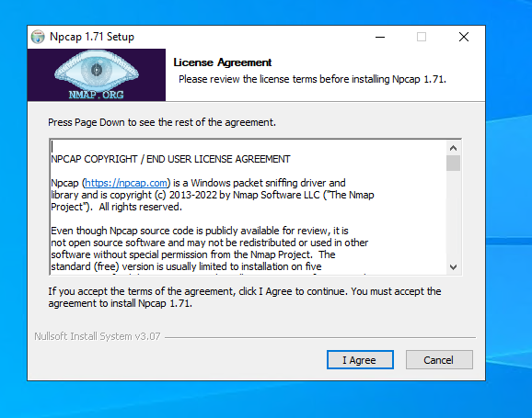Image resolution: width=532 pixels, height=418 pixels.
Task: Click the 'Press Page Down' instruction text
Action: (x=162, y=122)
